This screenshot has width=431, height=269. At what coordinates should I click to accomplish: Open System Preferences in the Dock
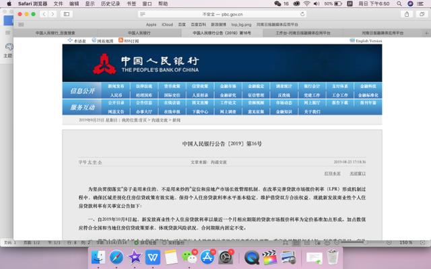click(x=226, y=257)
